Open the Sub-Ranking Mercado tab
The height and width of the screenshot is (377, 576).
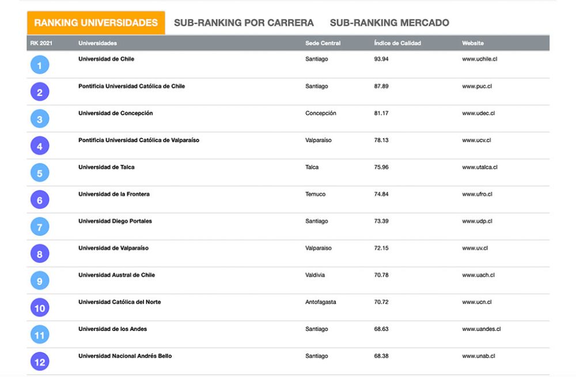[389, 23]
